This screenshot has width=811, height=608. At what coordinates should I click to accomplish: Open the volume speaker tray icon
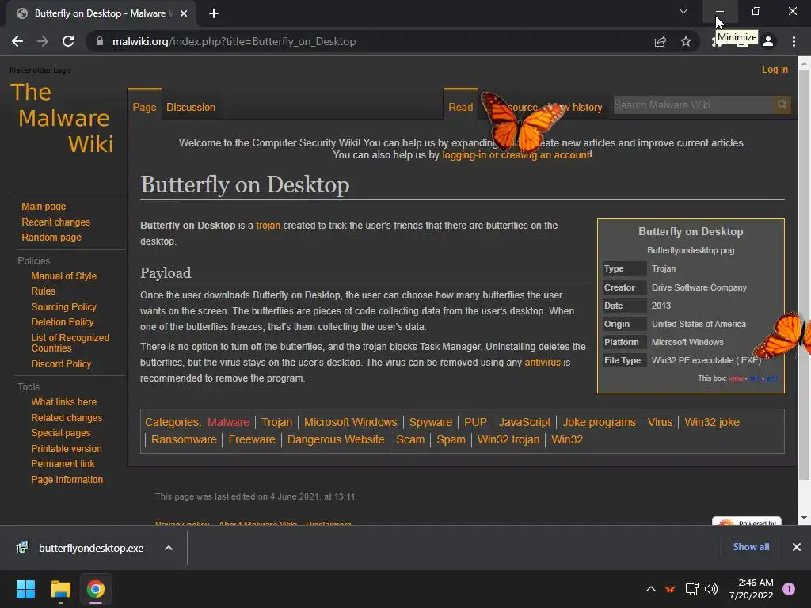tap(711, 589)
